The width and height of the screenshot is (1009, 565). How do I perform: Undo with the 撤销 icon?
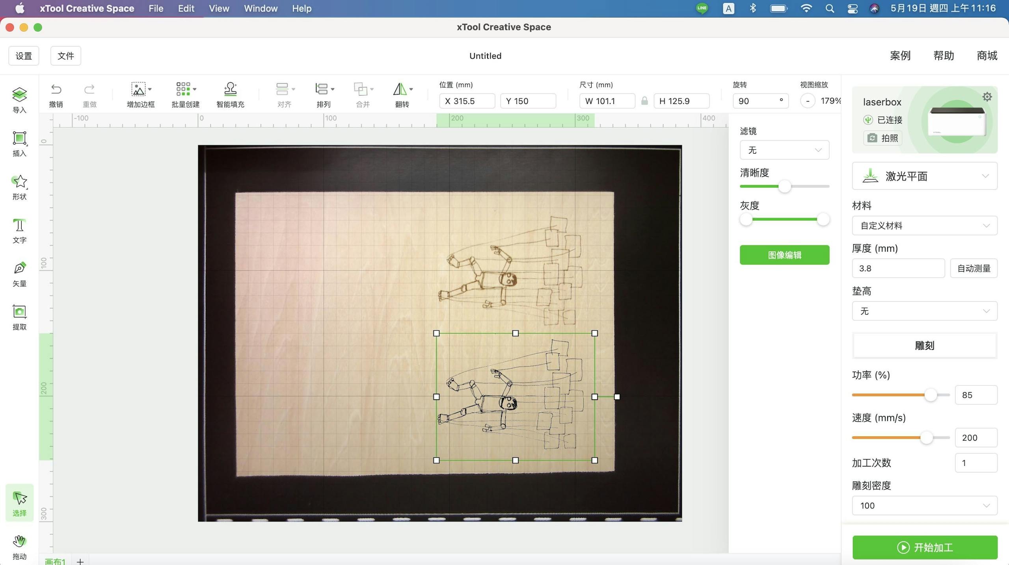(x=56, y=90)
